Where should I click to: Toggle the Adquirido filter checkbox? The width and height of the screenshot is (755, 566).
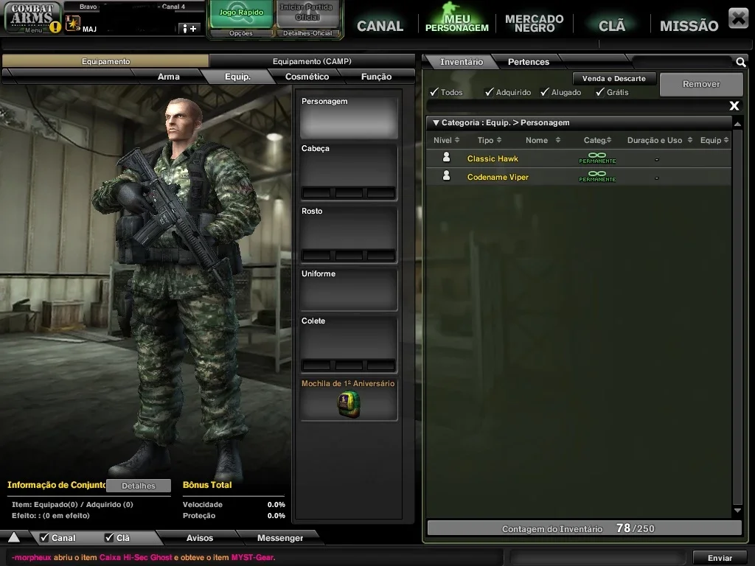pos(490,91)
